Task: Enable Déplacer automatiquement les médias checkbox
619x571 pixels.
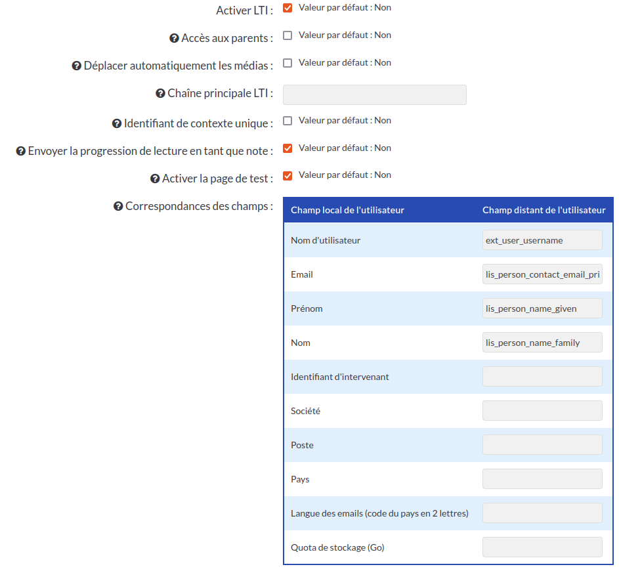Action: 288,63
